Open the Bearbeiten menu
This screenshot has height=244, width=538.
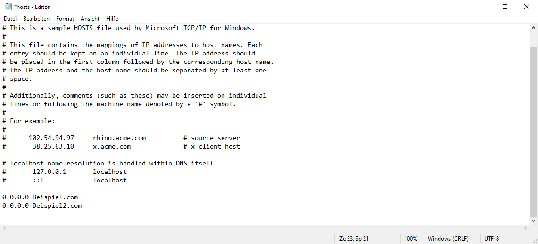click(36, 19)
